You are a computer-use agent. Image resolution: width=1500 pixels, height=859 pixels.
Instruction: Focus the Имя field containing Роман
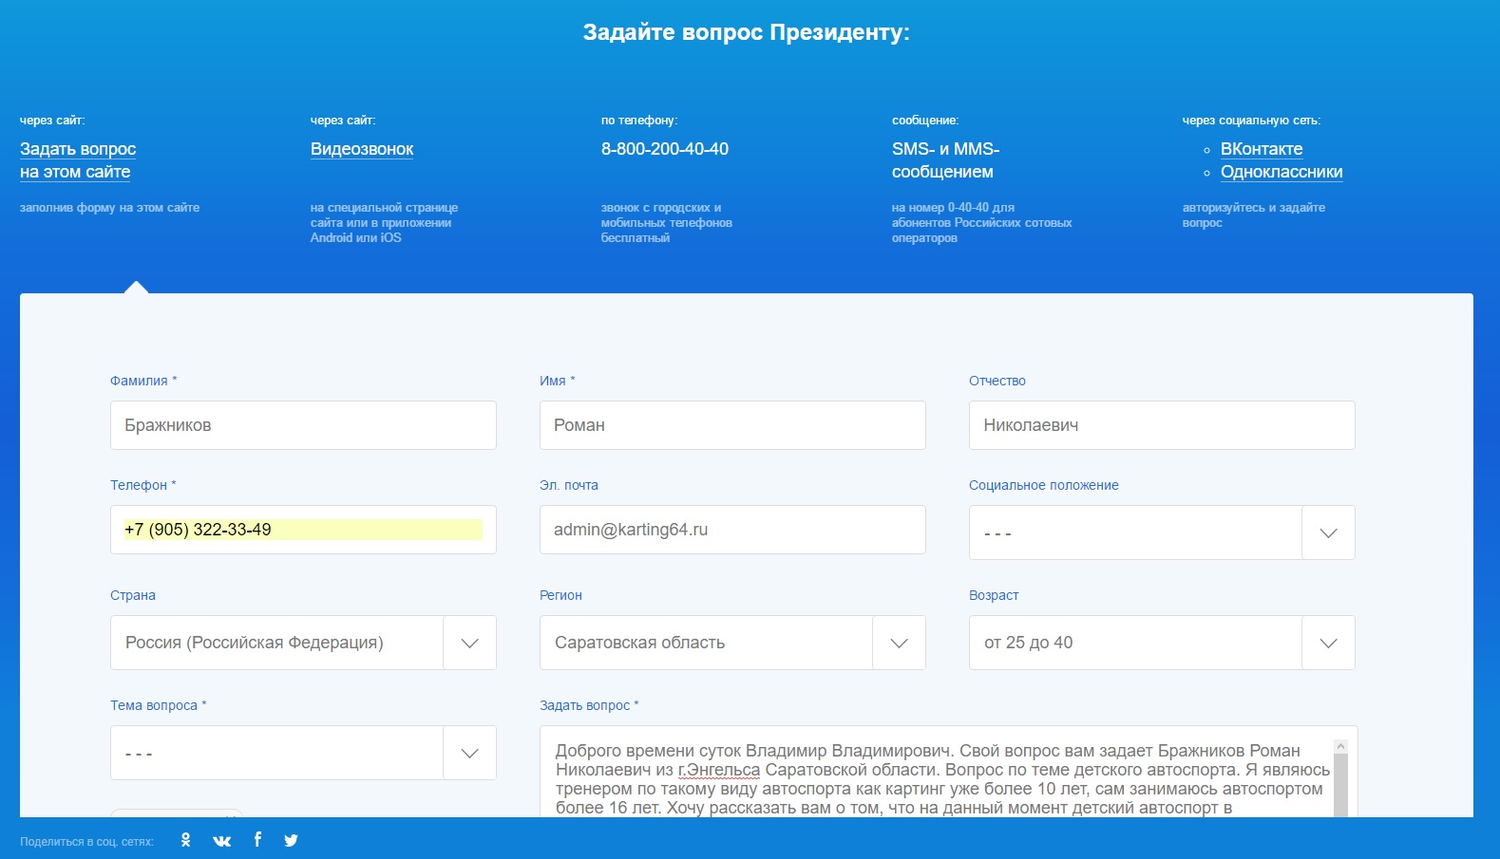click(731, 425)
